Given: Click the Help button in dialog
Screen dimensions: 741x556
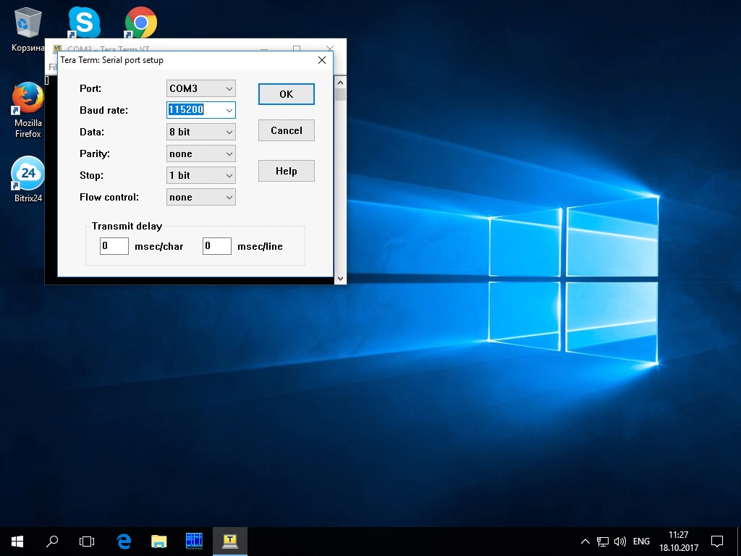Looking at the screenshot, I should pyautogui.click(x=287, y=171).
